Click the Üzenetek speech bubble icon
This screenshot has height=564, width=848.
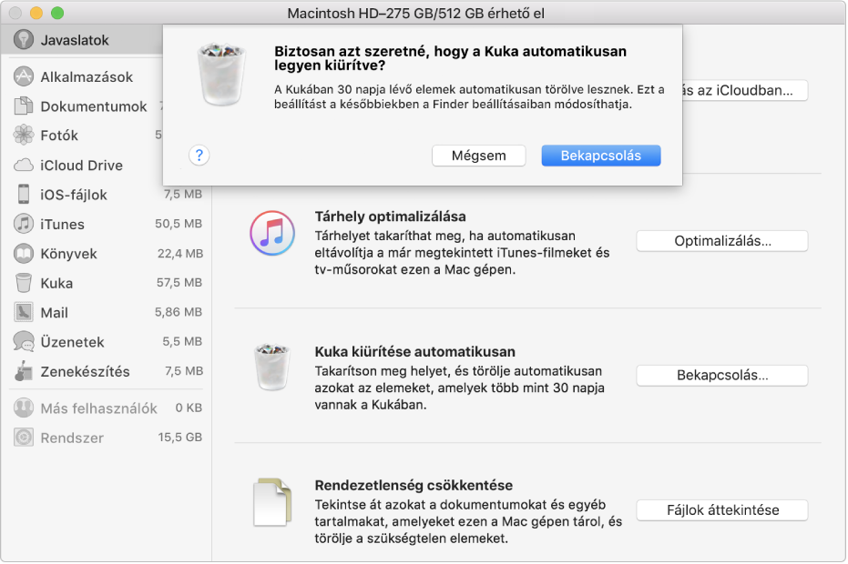click(x=24, y=341)
